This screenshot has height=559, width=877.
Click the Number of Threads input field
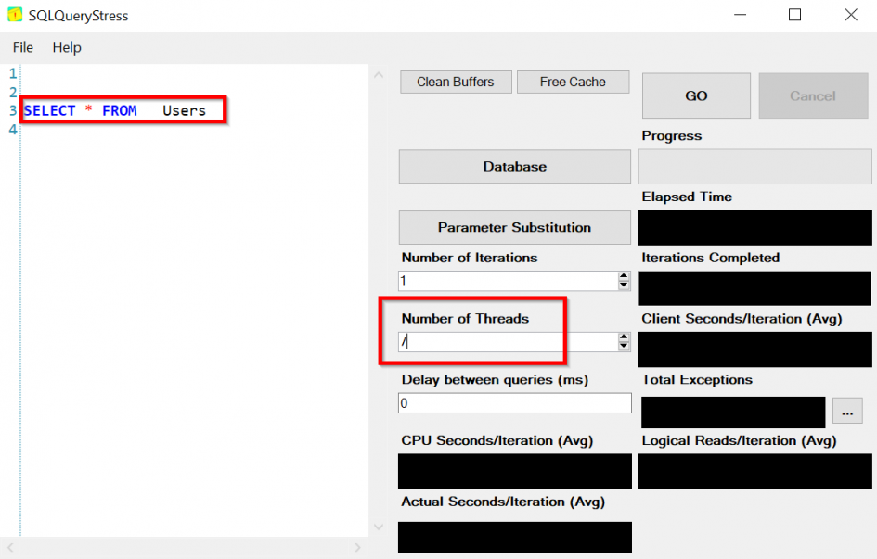click(506, 342)
